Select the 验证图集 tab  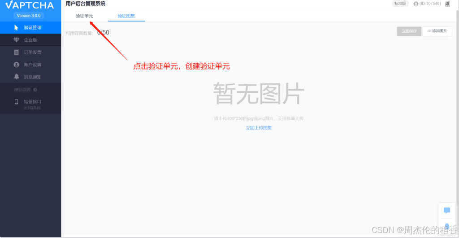(126, 16)
